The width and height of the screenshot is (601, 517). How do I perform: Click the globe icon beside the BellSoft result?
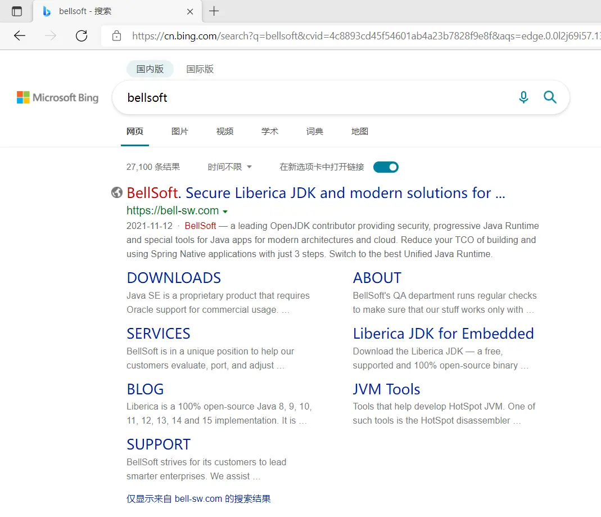[116, 192]
